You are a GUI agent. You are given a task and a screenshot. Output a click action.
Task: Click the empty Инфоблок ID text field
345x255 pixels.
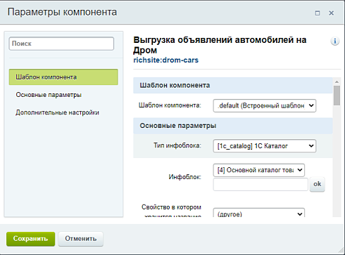(x=261, y=185)
